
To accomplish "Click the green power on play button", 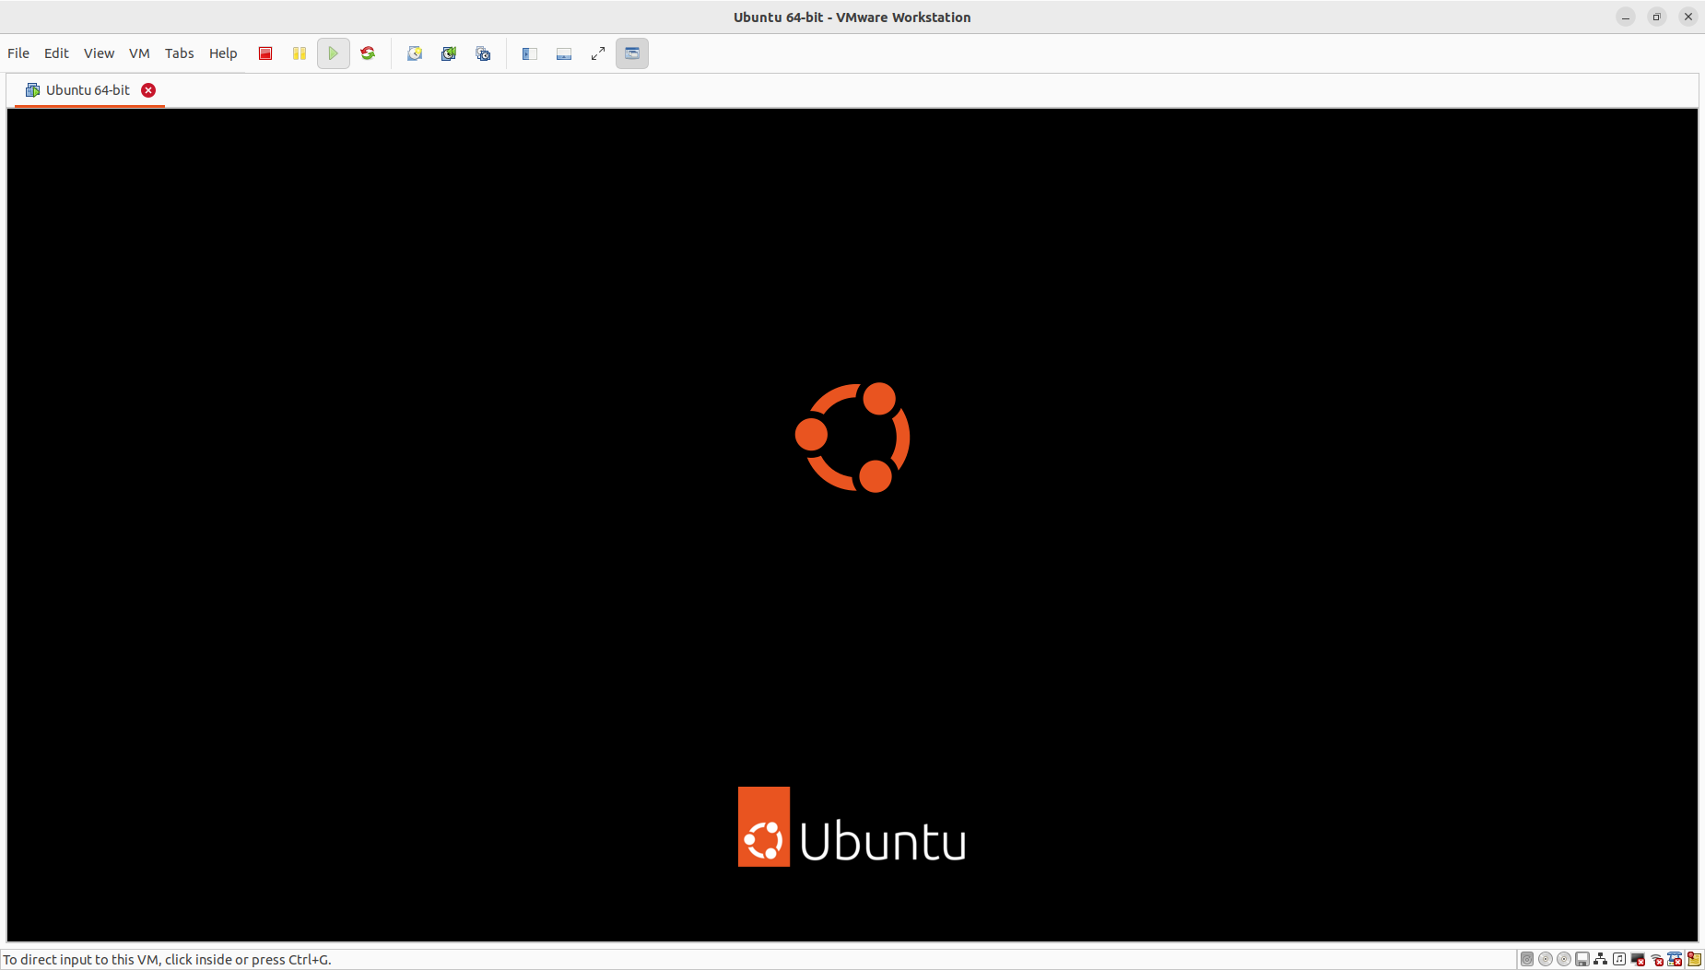I will (x=334, y=53).
